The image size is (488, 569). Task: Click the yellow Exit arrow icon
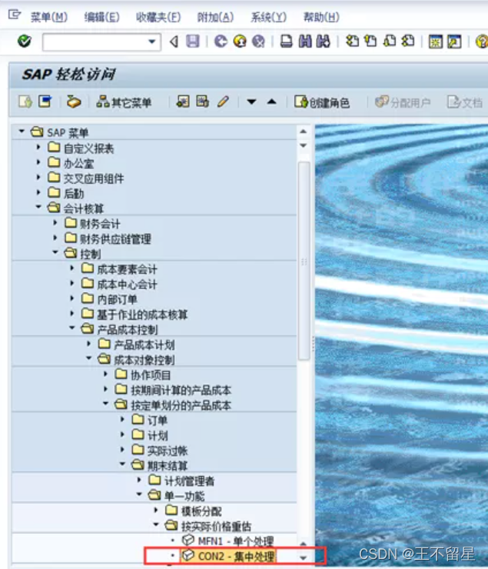click(240, 42)
